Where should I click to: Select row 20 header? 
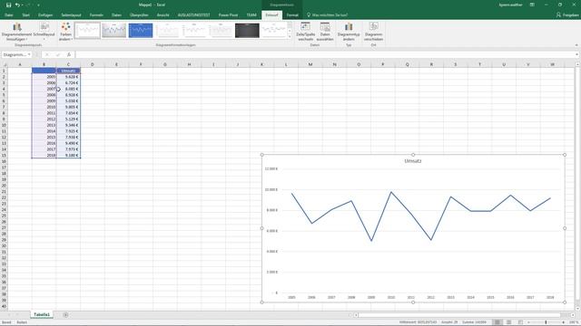4,186
